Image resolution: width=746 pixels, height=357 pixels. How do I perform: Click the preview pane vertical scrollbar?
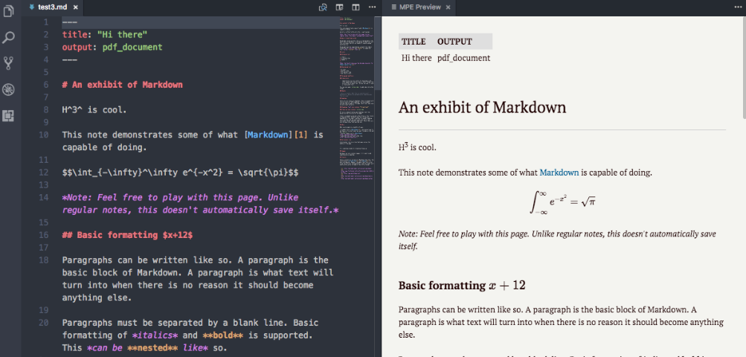[743, 186]
